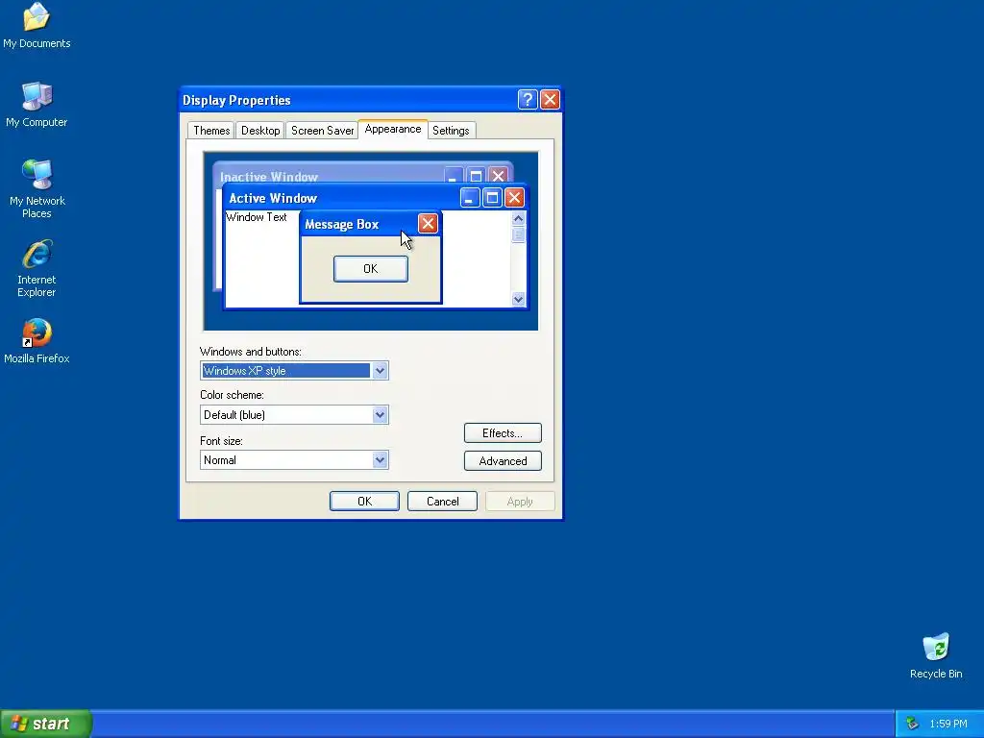Click preview scrollbar up arrow
Image resolution: width=984 pixels, height=738 pixels.
click(518, 218)
